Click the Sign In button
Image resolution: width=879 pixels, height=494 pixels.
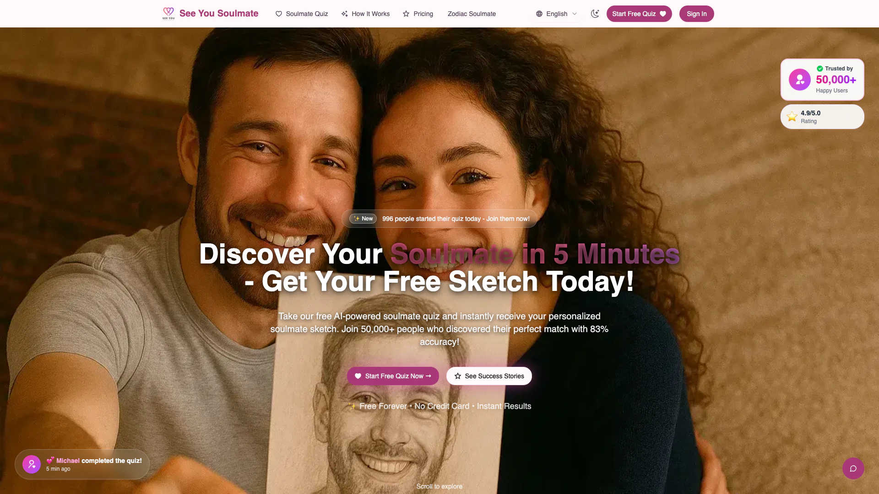click(x=696, y=14)
